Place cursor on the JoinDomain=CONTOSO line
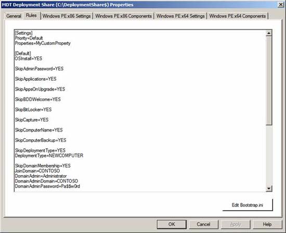The height and width of the screenshot is (233, 286). (x=37, y=171)
